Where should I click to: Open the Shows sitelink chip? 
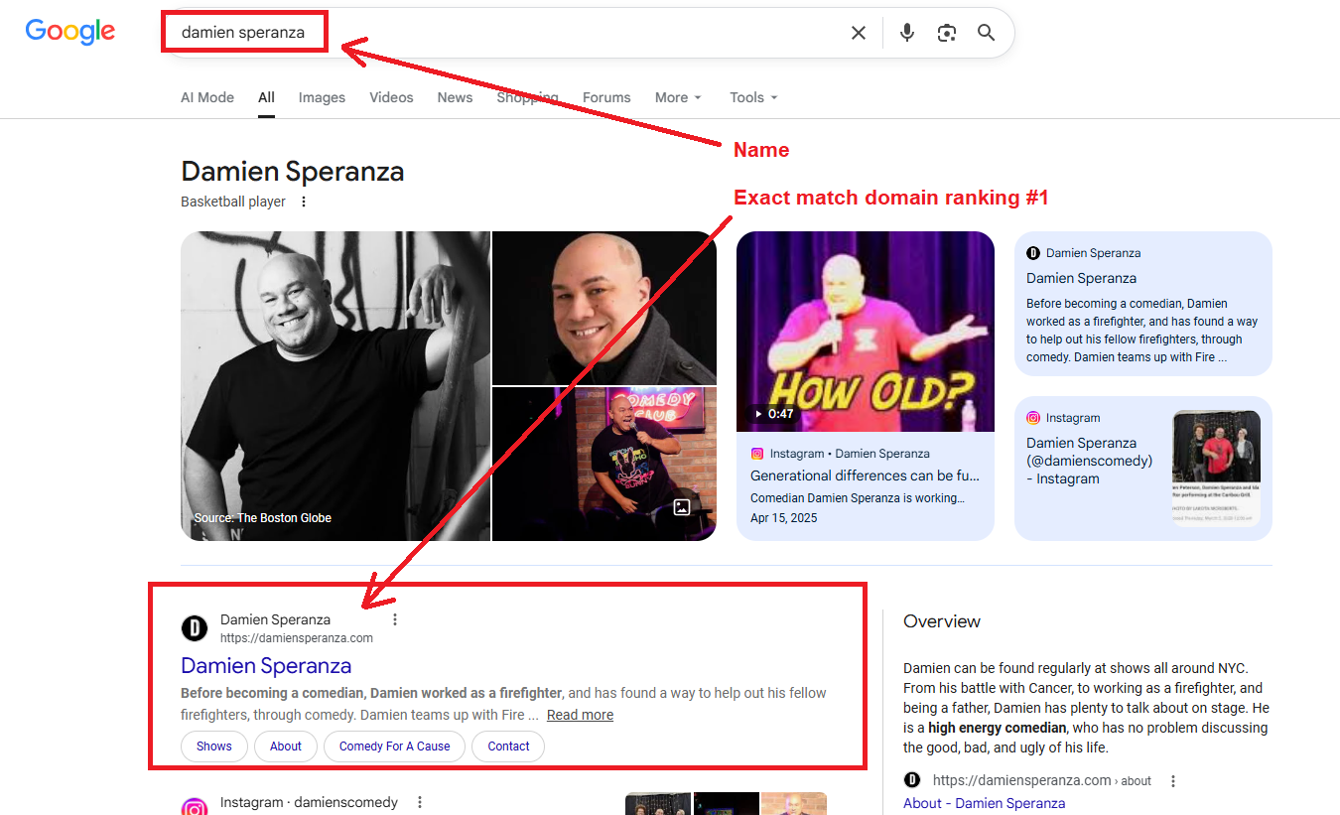pyautogui.click(x=213, y=747)
